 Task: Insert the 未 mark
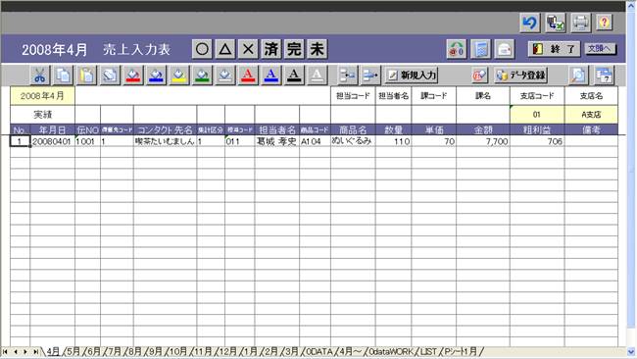[317, 49]
